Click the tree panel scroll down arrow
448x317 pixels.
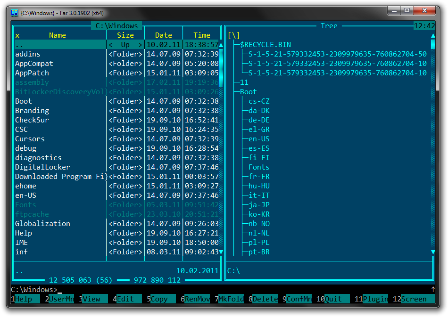click(x=433, y=252)
